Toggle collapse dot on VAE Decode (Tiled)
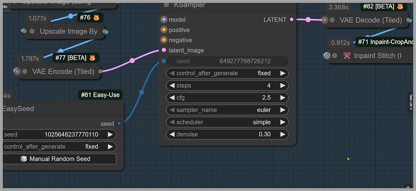416x191 pixels. pyautogui.click(x=332, y=20)
